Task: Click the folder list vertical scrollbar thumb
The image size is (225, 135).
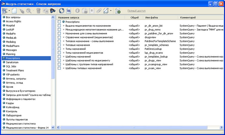Action: coord(53,49)
